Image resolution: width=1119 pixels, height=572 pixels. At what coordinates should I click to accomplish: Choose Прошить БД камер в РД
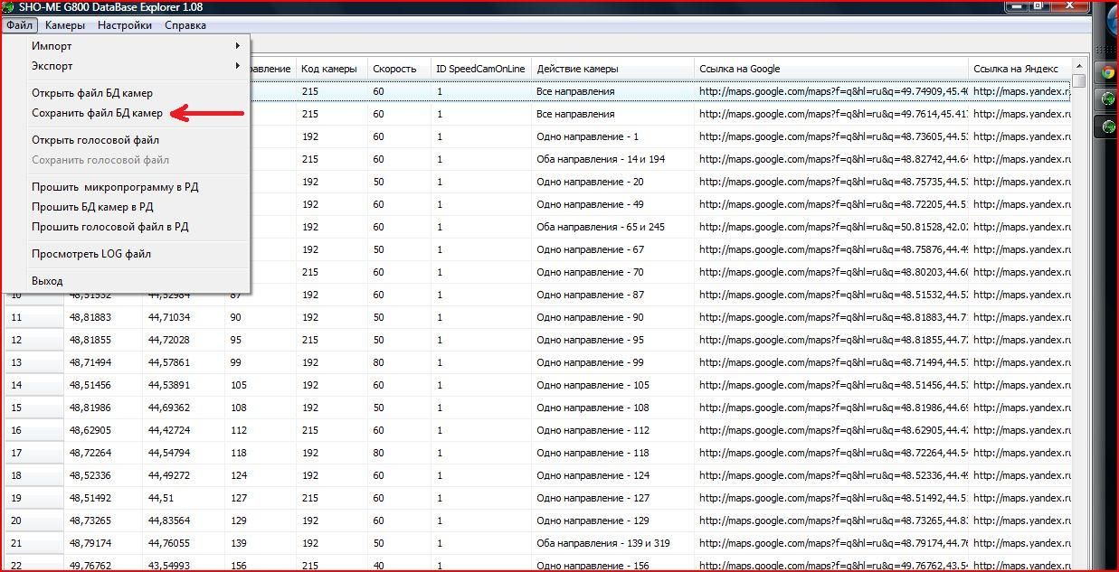click(92, 207)
